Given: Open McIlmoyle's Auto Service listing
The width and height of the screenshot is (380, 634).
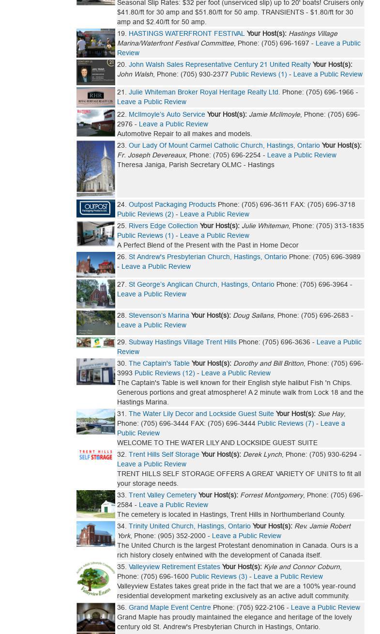Looking at the screenshot, I should point(167,114).
